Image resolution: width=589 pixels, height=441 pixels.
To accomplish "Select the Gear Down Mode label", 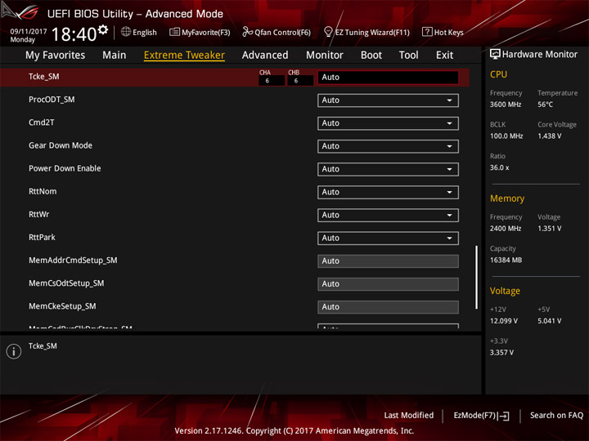I will coord(61,145).
